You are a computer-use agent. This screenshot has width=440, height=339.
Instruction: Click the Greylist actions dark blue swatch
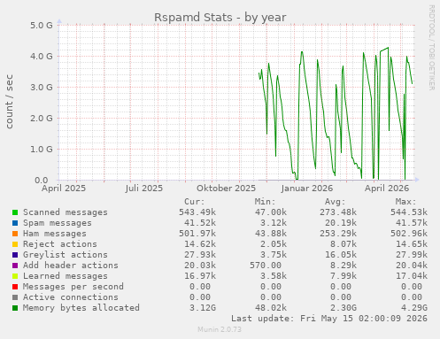(x=15, y=255)
